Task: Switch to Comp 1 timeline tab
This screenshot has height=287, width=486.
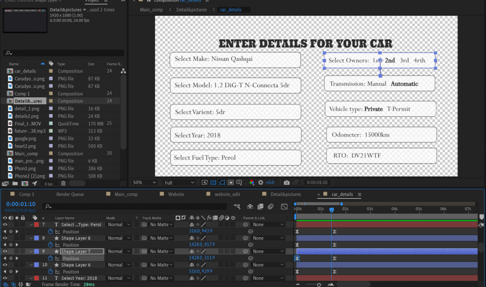Action: (x=27, y=194)
